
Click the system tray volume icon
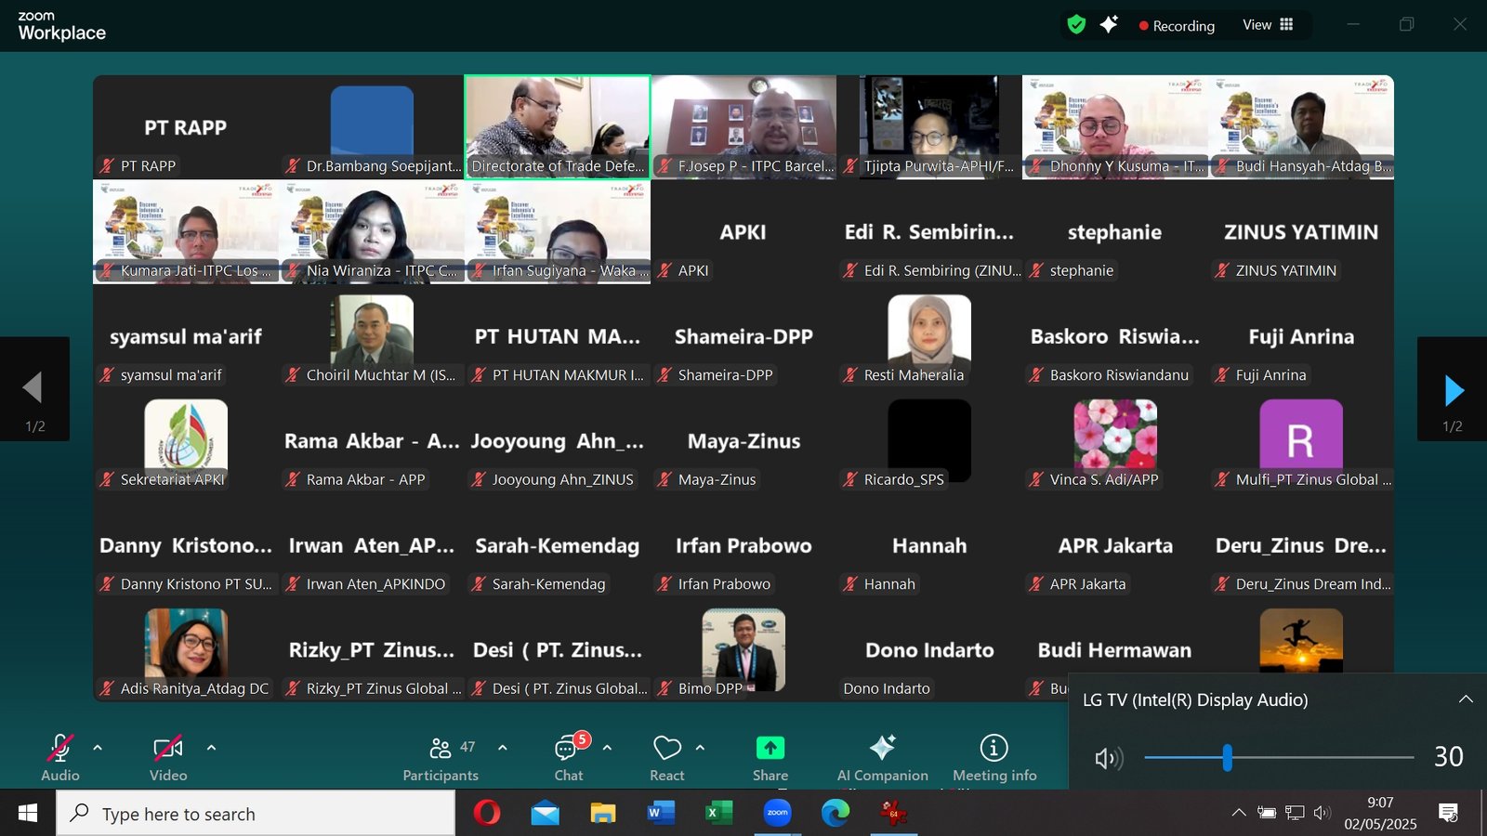[1322, 813]
